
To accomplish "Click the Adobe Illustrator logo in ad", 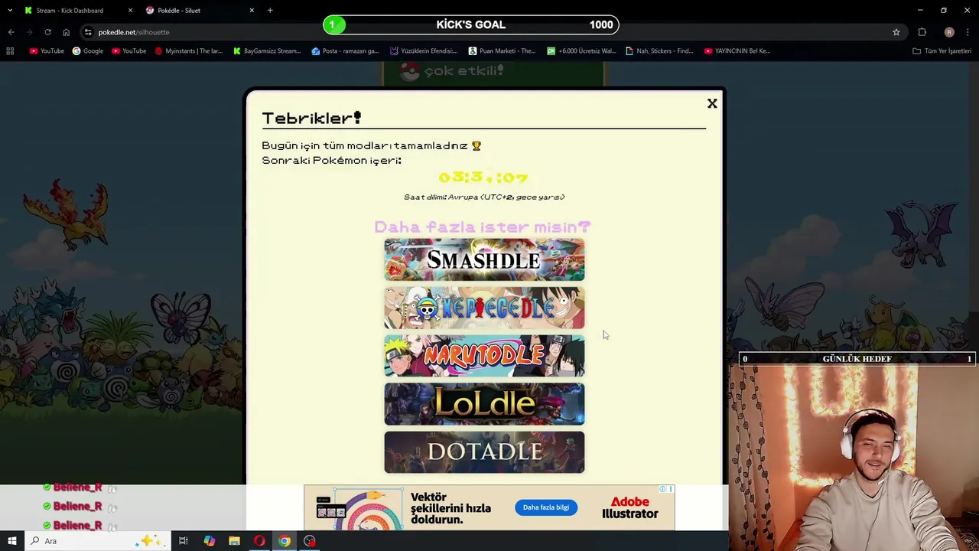I will tap(630, 507).
